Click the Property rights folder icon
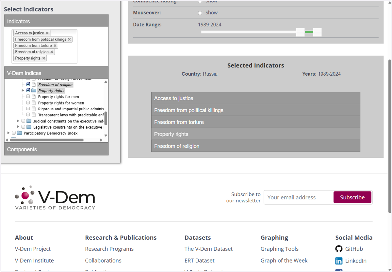The width and height of the screenshot is (392, 272). (34, 91)
